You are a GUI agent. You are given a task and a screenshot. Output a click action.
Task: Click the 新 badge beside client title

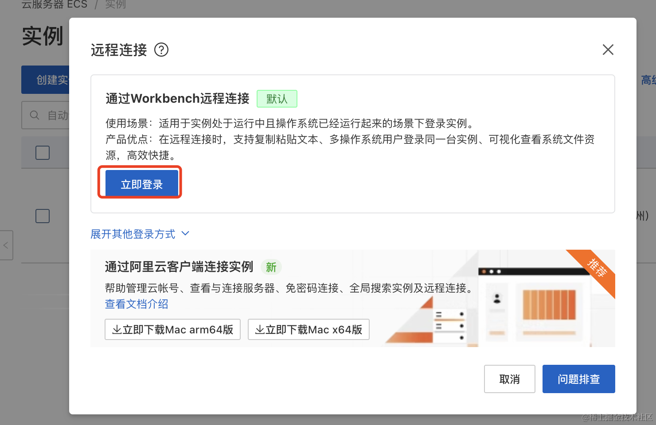[x=271, y=267]
